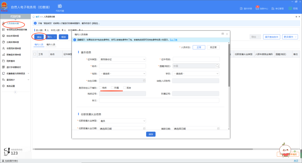Viewport: 302px width, 163px height.
Task: Click the table's horizontal scrollbar
Action: (143, 149)
